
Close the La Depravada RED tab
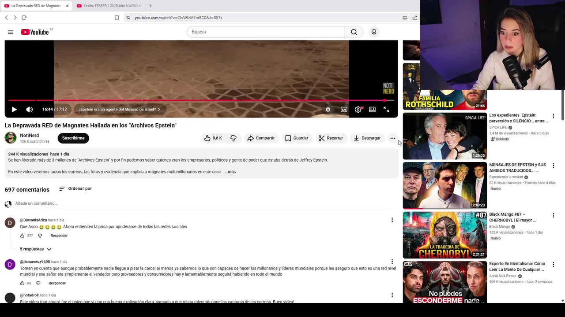pyautogui.click(x=67, y=6)
